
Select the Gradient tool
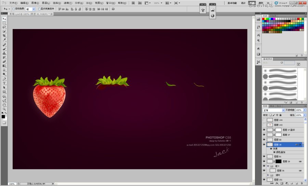[x=4, y=66]
